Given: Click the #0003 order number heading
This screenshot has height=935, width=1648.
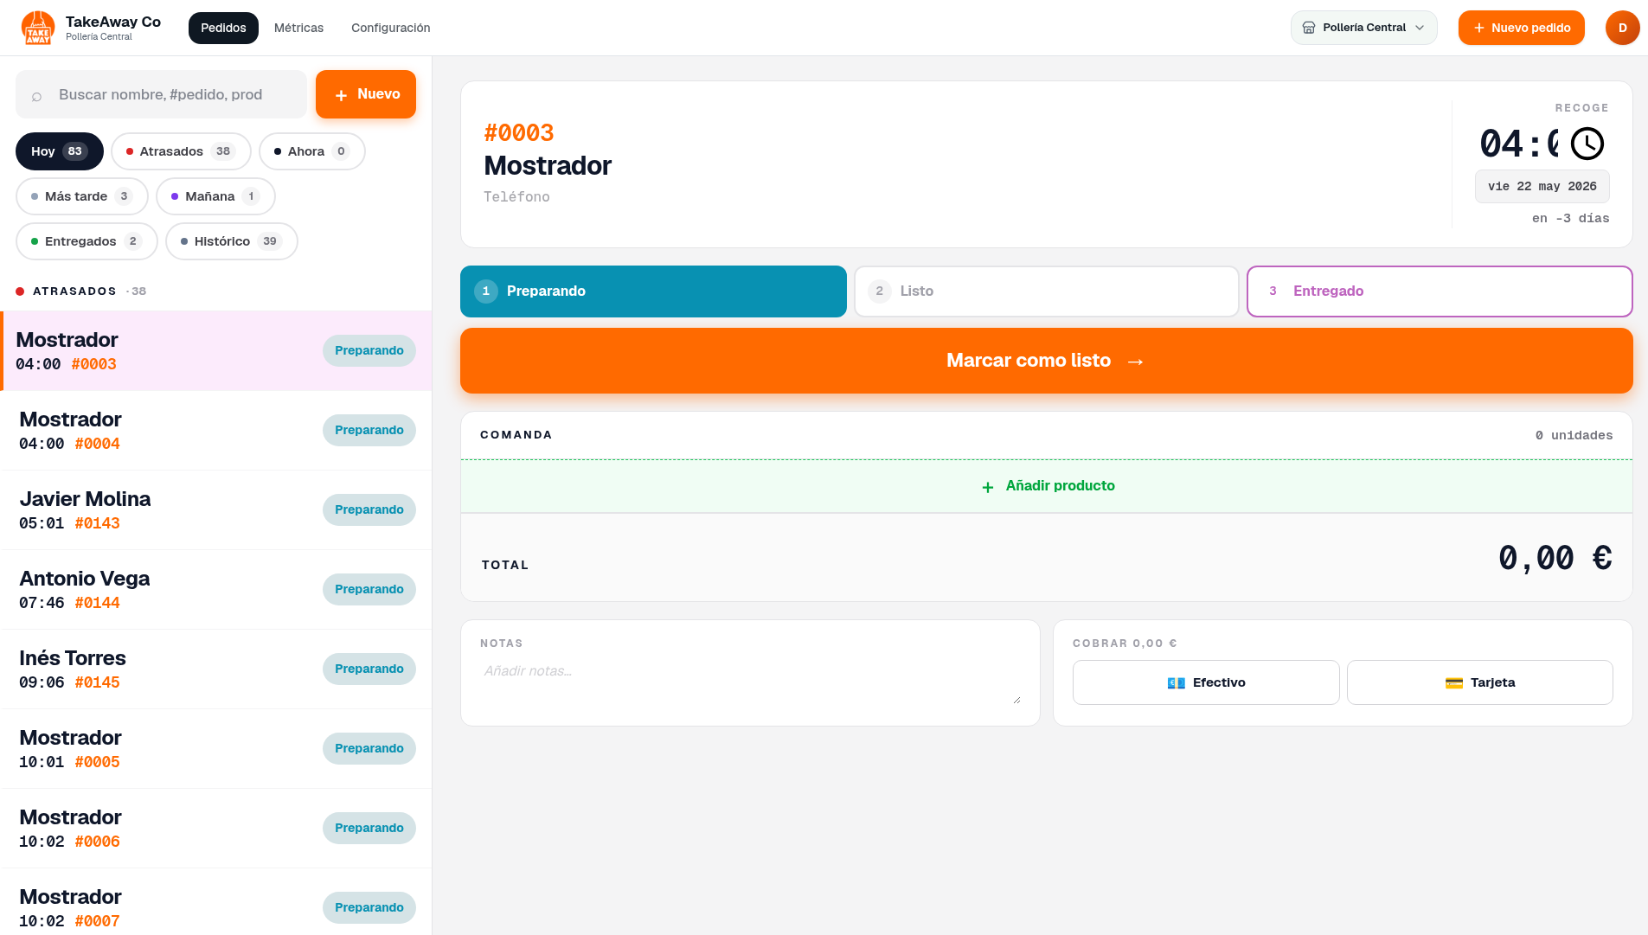Looking at the screenshot, I should 519,132.
